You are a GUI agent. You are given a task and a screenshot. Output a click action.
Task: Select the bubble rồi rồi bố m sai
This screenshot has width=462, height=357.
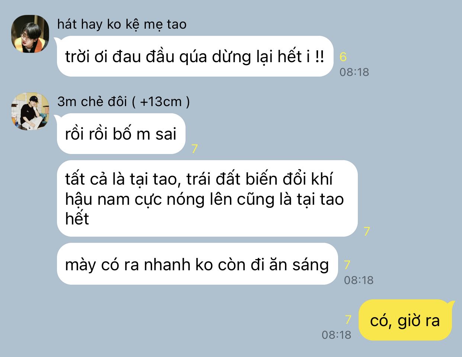click(x=121, y=134)
